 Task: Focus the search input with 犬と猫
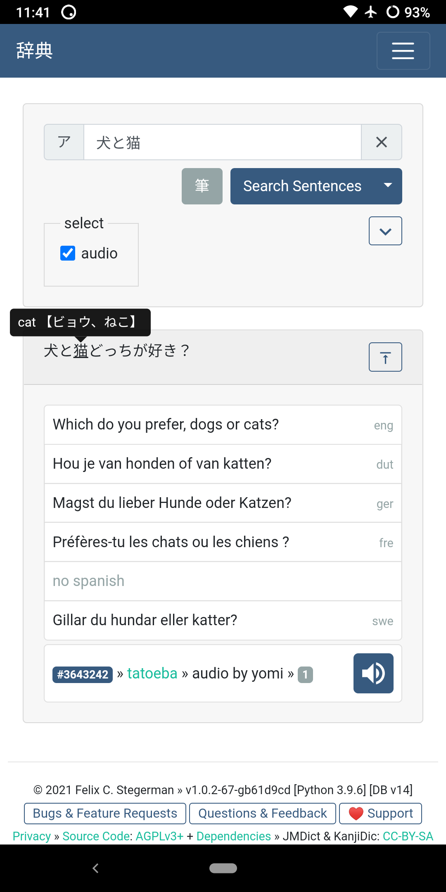222,142
